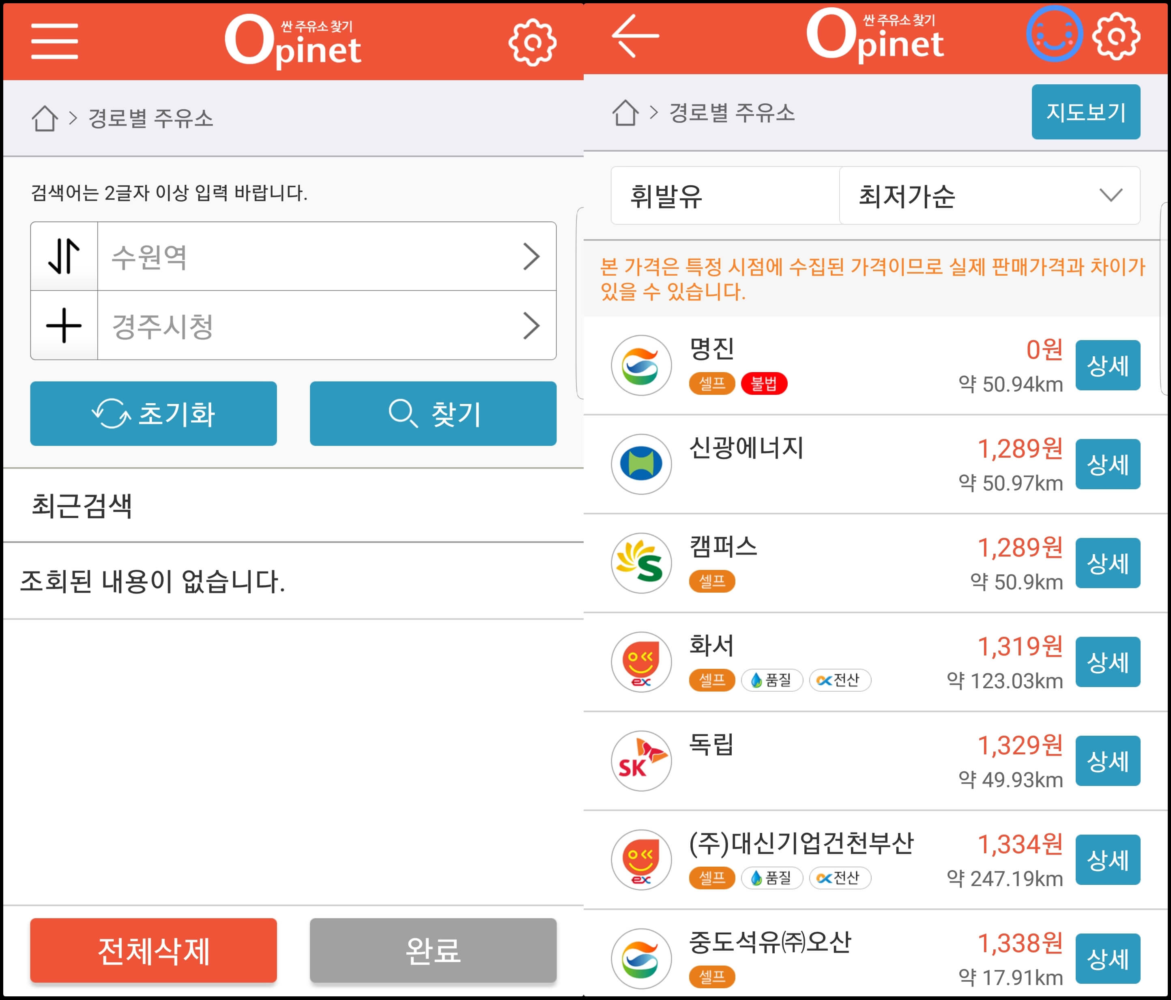
Task: Click the 지도보기 map view button
Action: pyautogui.click(x=1086, y=112)
